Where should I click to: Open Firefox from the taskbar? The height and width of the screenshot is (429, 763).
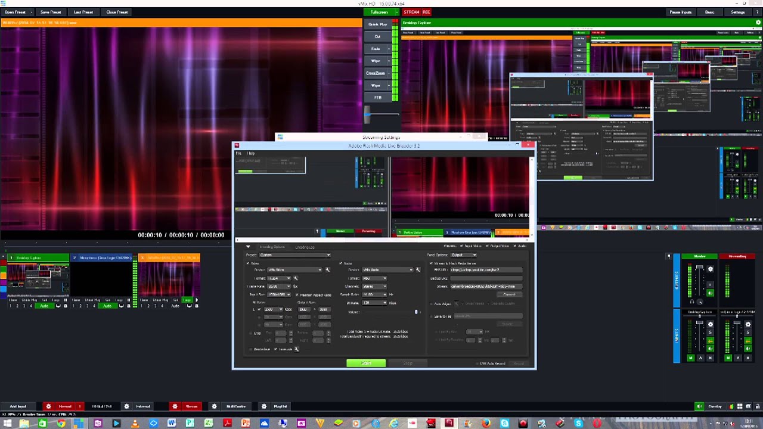pos(486,424)
